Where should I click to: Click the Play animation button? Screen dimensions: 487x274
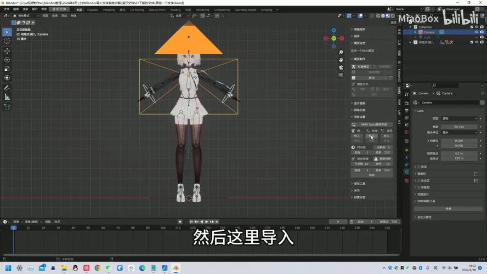pos(207,221)
